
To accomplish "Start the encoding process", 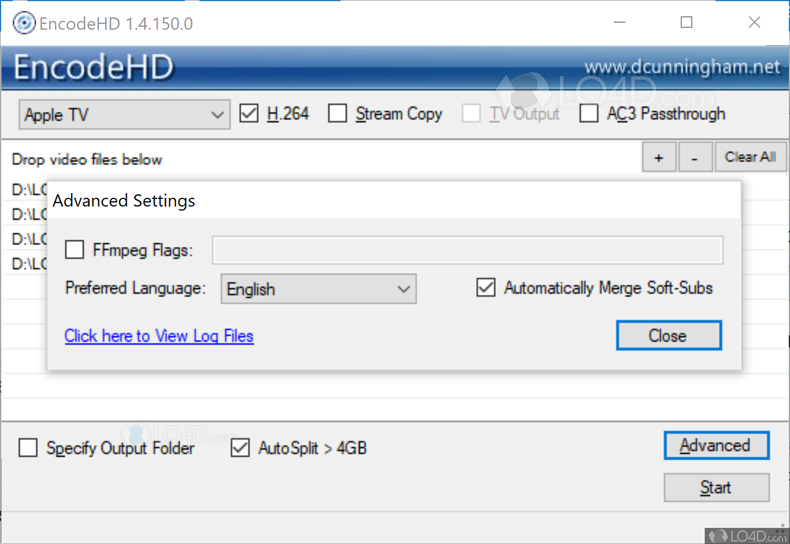I will (x=716, y=488).
